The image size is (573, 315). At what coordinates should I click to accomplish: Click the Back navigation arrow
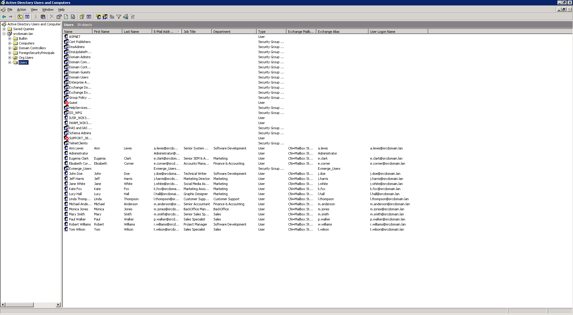(x=4, y=17)
